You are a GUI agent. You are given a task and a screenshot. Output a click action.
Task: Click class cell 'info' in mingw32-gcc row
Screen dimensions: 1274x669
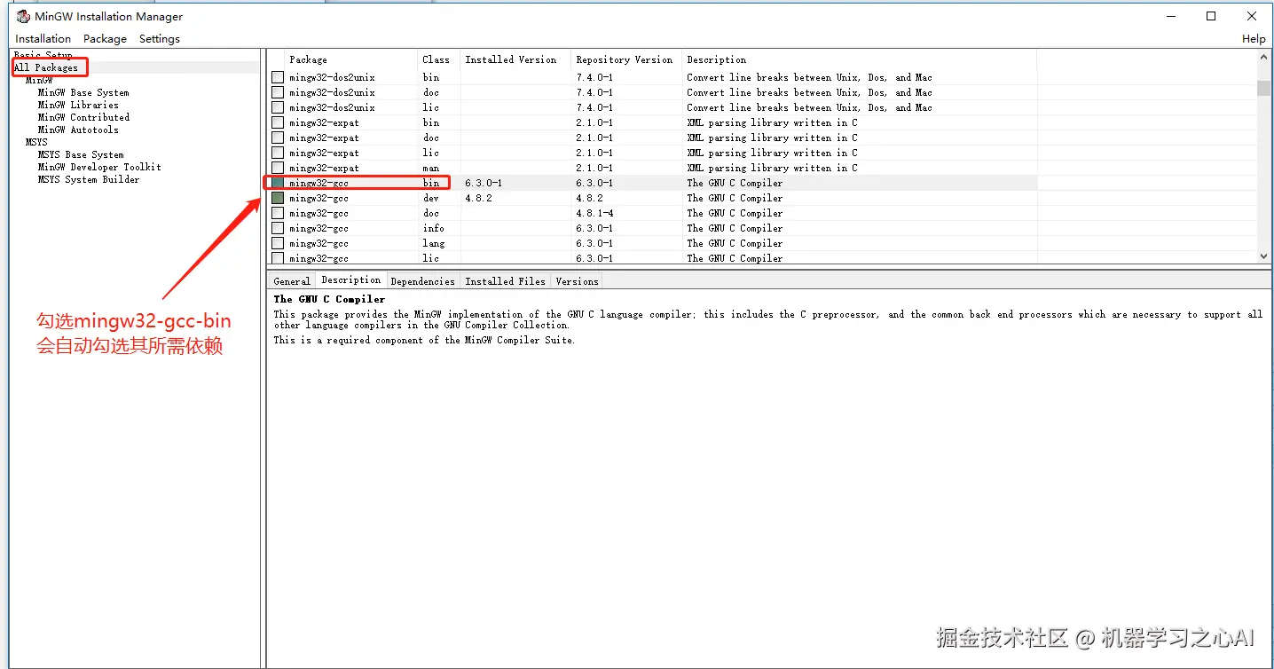(x=434, y=228)
